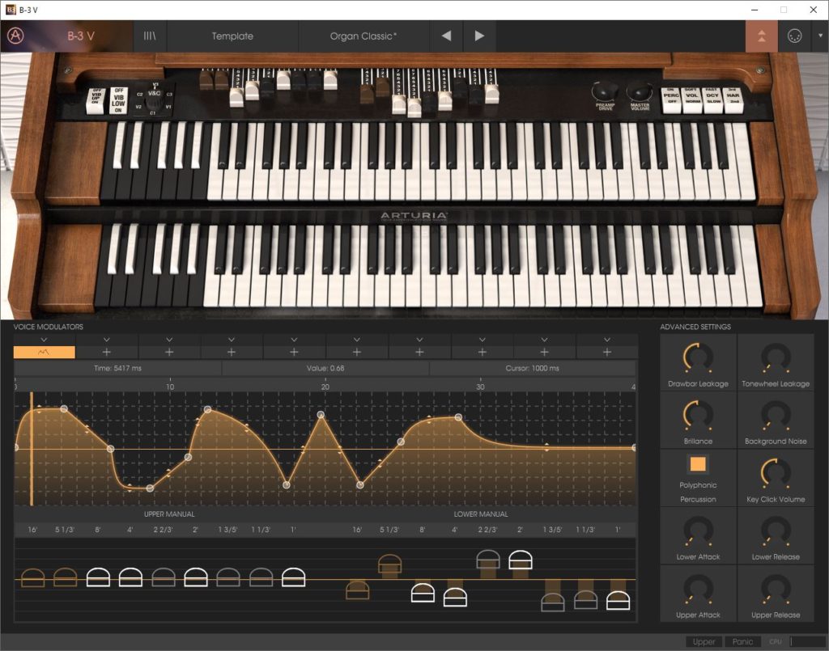Click the Time 5417 ms value field
Viewport: 829px width, 651px height.
(117, 368)
